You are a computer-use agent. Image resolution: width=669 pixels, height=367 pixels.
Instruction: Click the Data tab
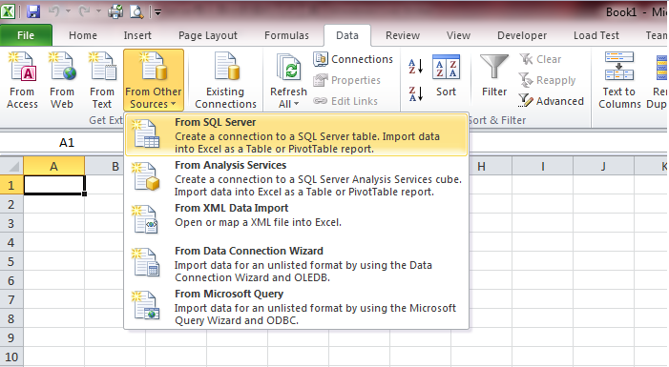tap(347, 35)
